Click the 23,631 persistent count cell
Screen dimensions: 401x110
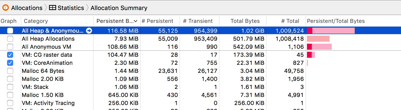click(168, 71)
